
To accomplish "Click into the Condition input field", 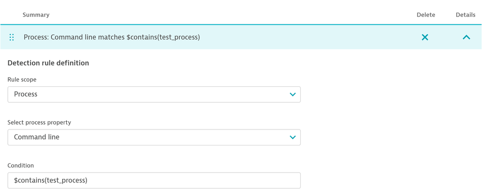I will [154, 180].
